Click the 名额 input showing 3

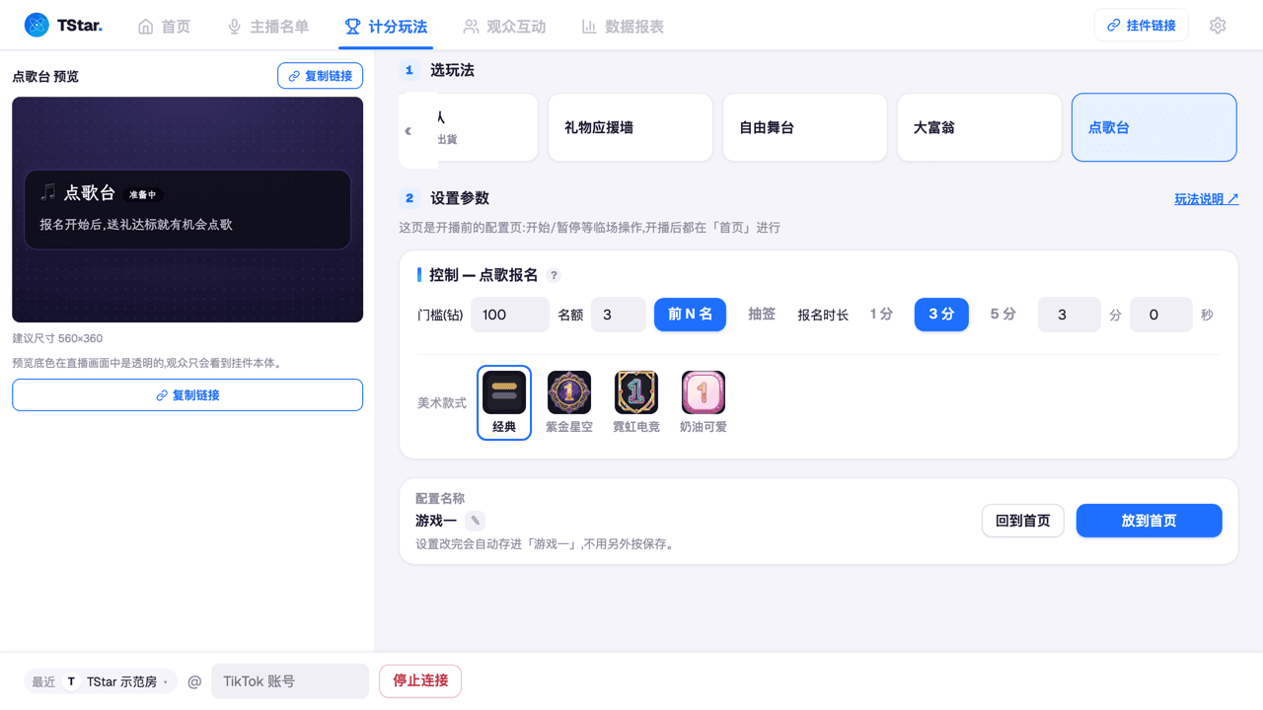click(x=619, y=315)
